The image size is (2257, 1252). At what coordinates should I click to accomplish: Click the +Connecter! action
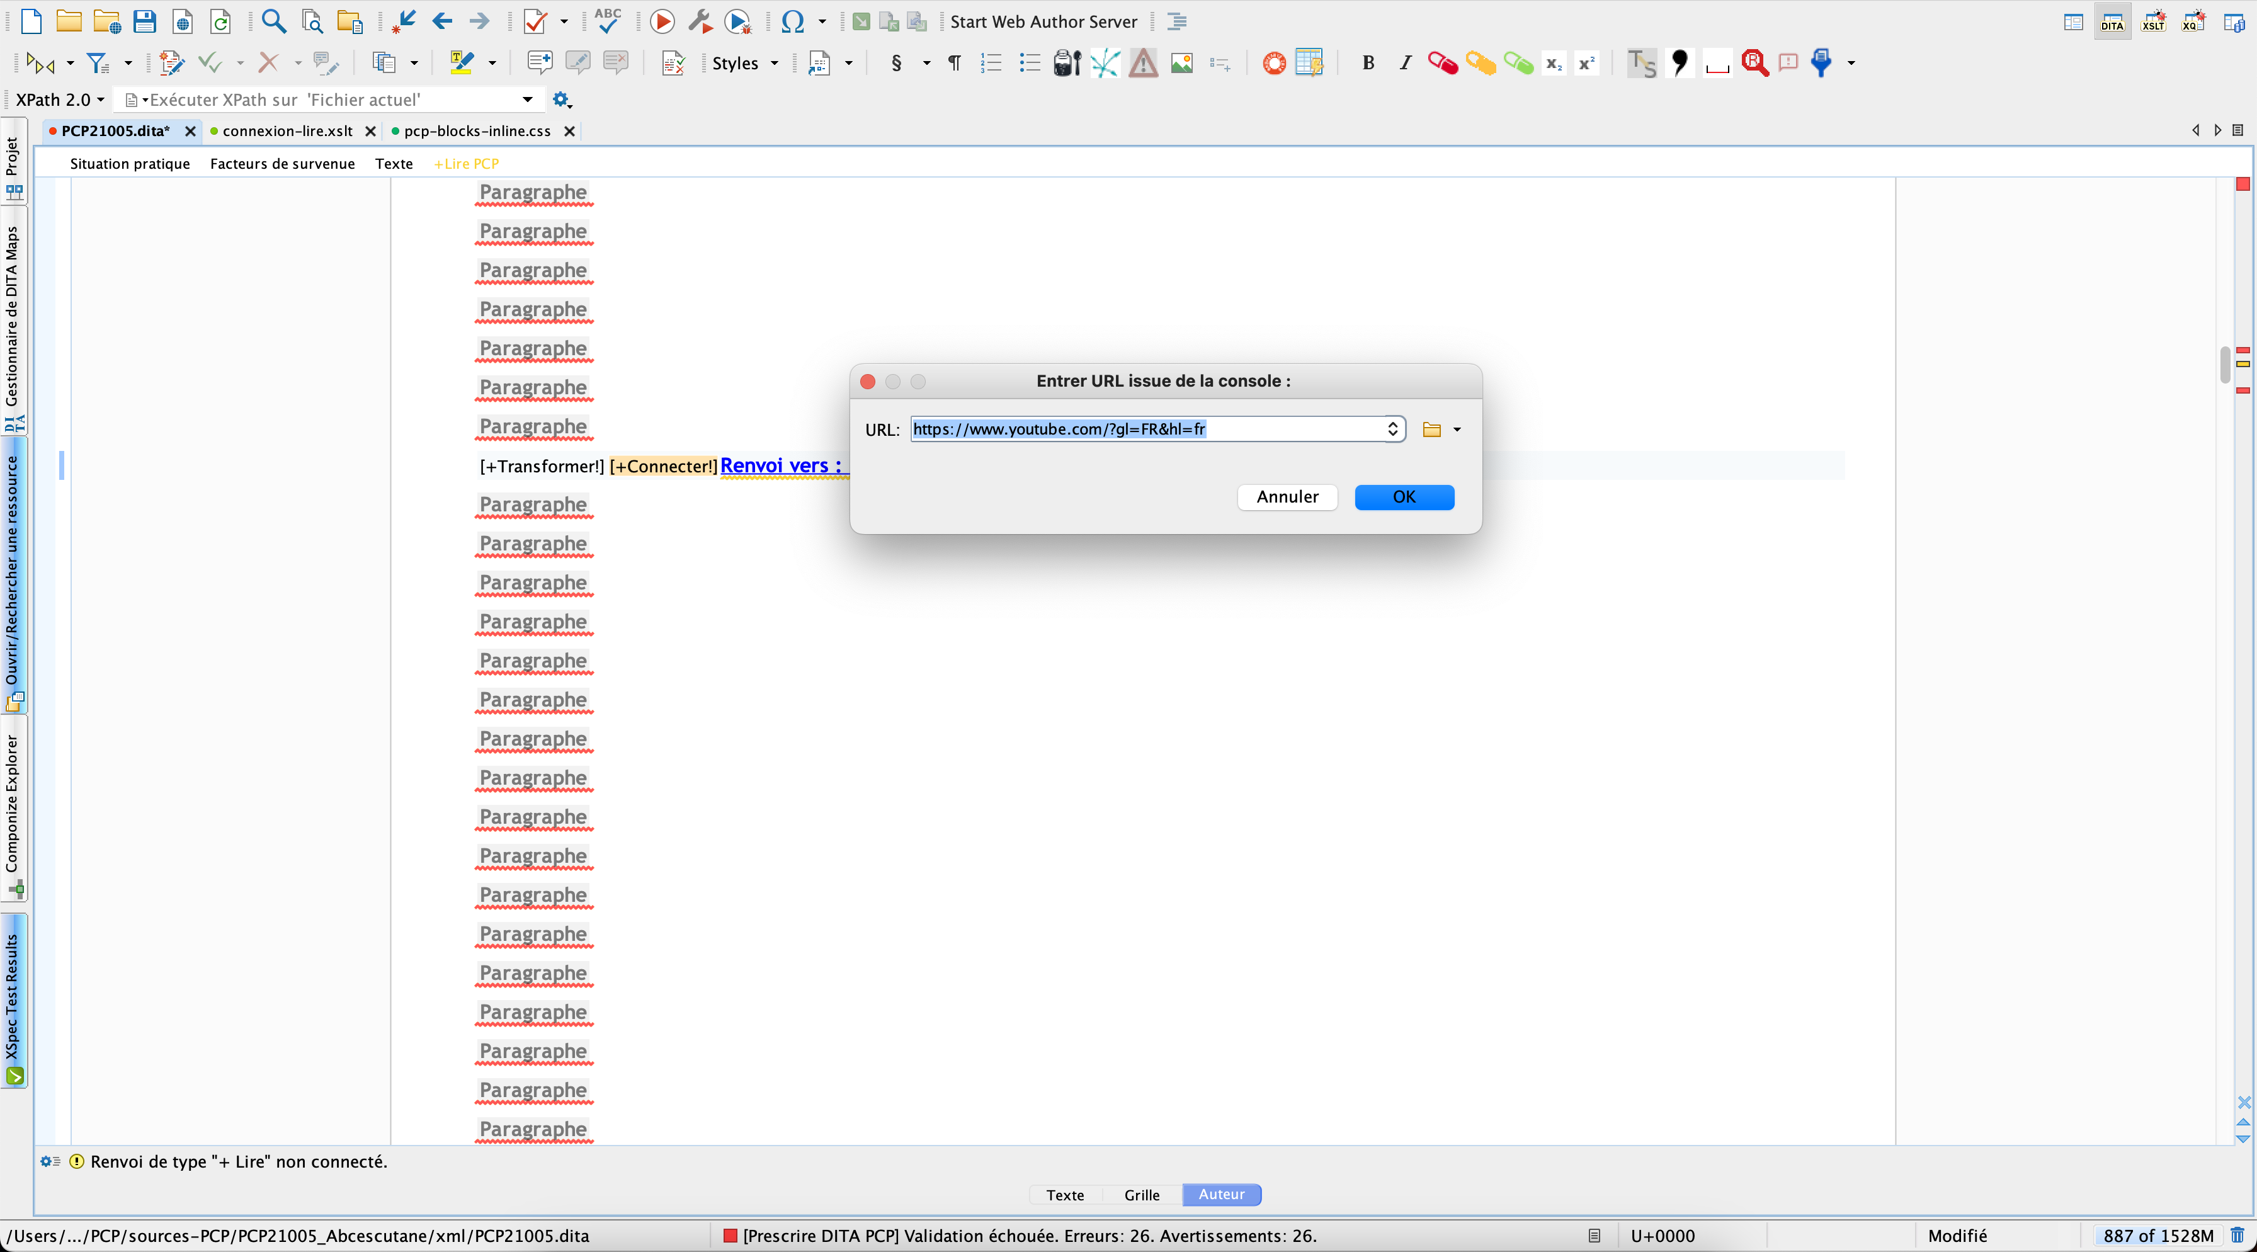[663, 466]
